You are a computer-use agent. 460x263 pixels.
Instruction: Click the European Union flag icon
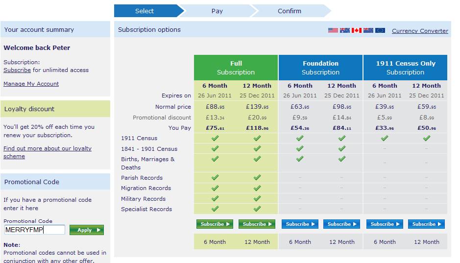pos(380,30)
